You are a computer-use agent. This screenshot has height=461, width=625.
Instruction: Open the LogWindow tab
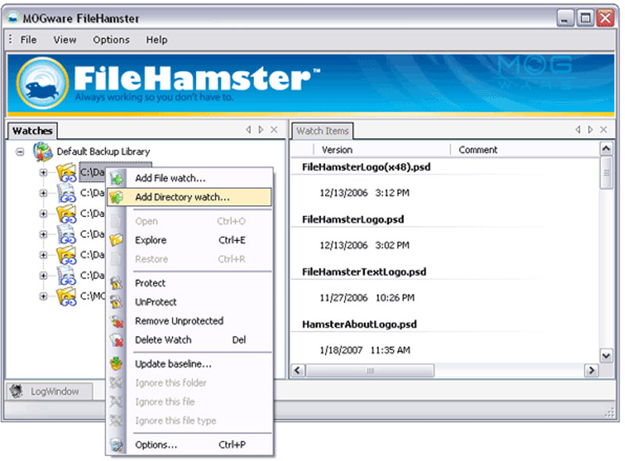tap(48, 392)
